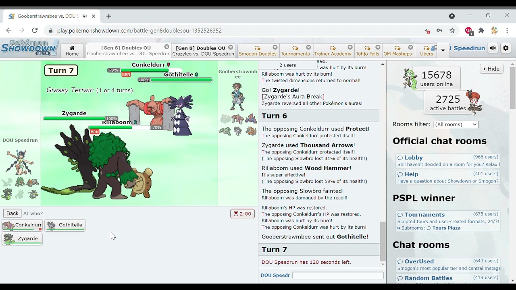Open a new browser tab

[108, 16]
